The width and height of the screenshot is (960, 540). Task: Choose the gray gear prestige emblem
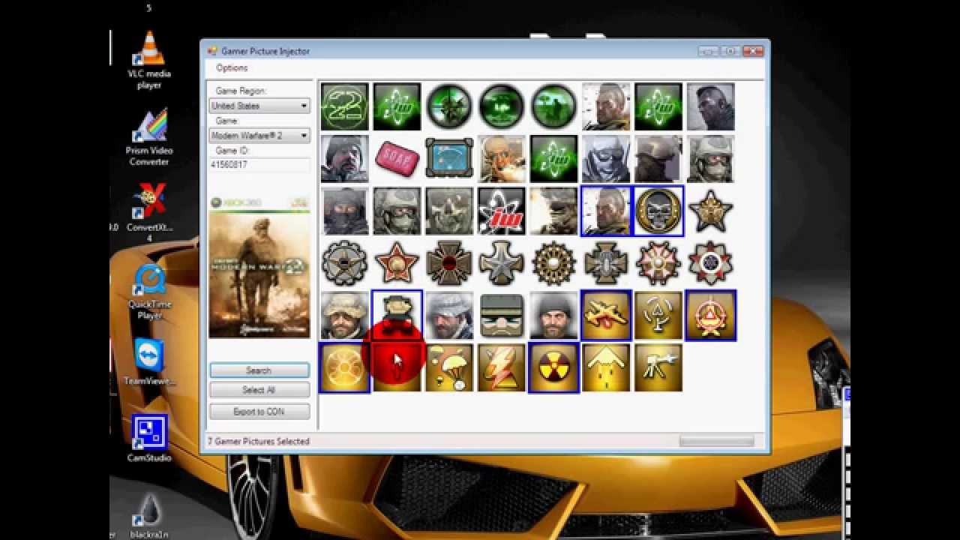344,264
